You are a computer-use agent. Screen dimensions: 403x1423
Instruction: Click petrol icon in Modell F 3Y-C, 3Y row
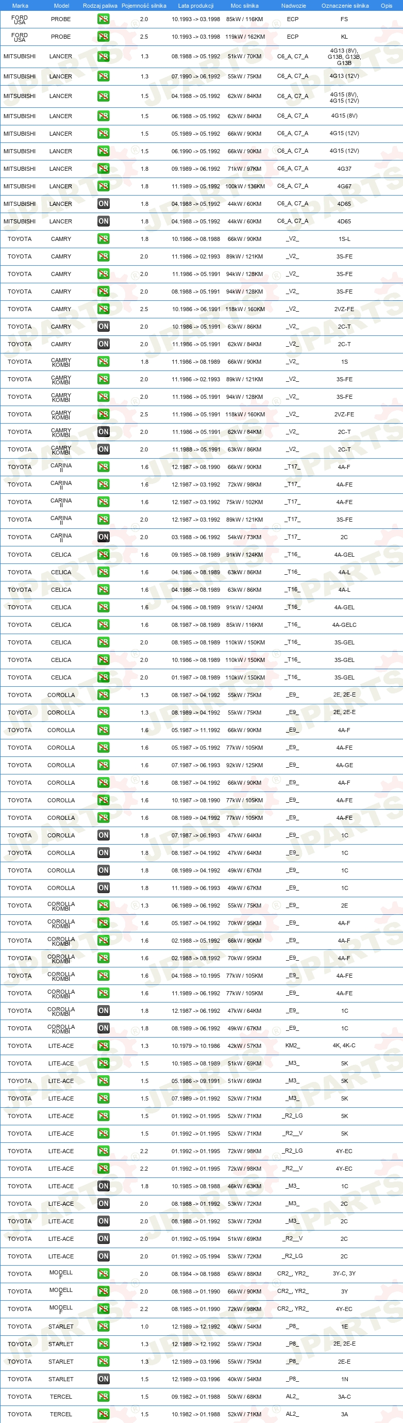point(103,1274)
